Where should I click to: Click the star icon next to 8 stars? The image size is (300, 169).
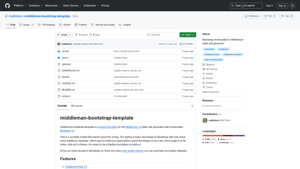coord(204,78)
